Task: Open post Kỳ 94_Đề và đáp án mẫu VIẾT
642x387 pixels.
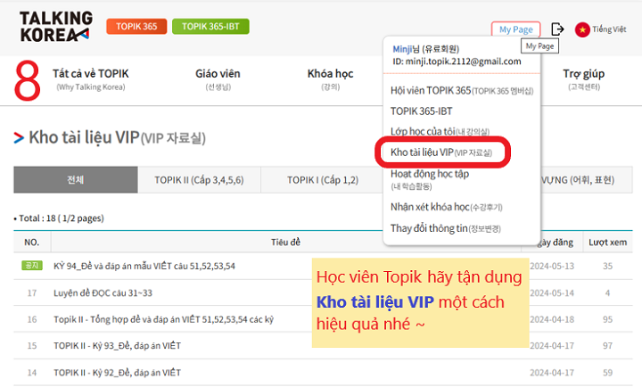Action: tap(144, 266)
